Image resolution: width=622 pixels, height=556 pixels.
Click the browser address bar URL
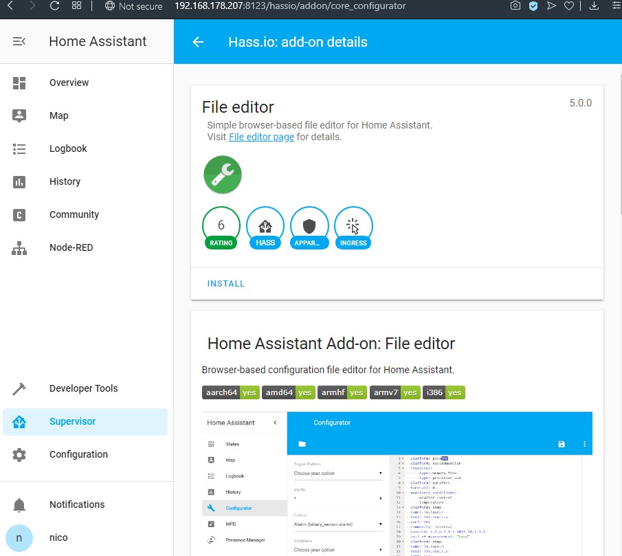pos(289,6)
